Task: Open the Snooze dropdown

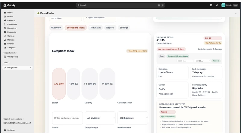Action: 202,61
